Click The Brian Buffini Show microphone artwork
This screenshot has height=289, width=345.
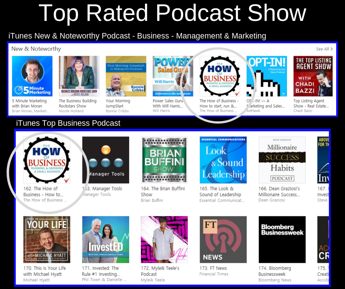pyautogui.click(x=164, y=160)
